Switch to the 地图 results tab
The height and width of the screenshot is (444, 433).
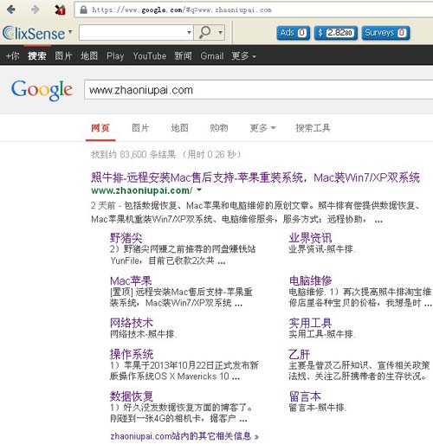pyautogui.click(x=179, y=127)
